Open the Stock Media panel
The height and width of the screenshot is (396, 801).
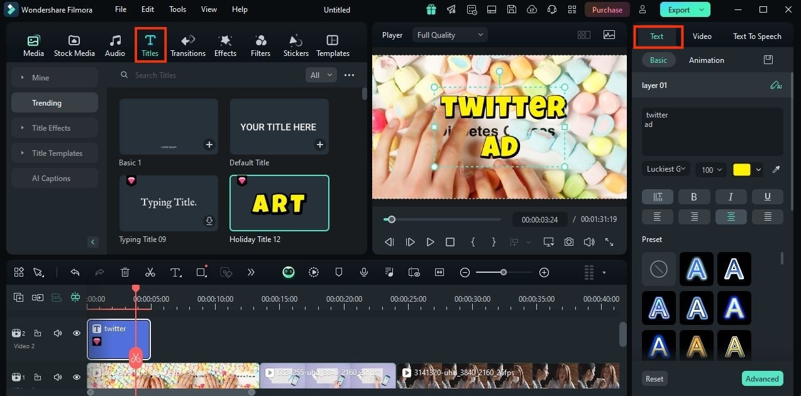point(74,46)
